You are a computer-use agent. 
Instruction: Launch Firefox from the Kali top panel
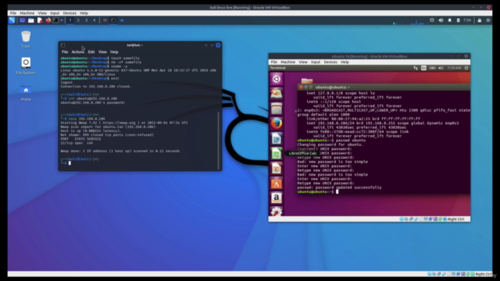(x=48, y=20)
